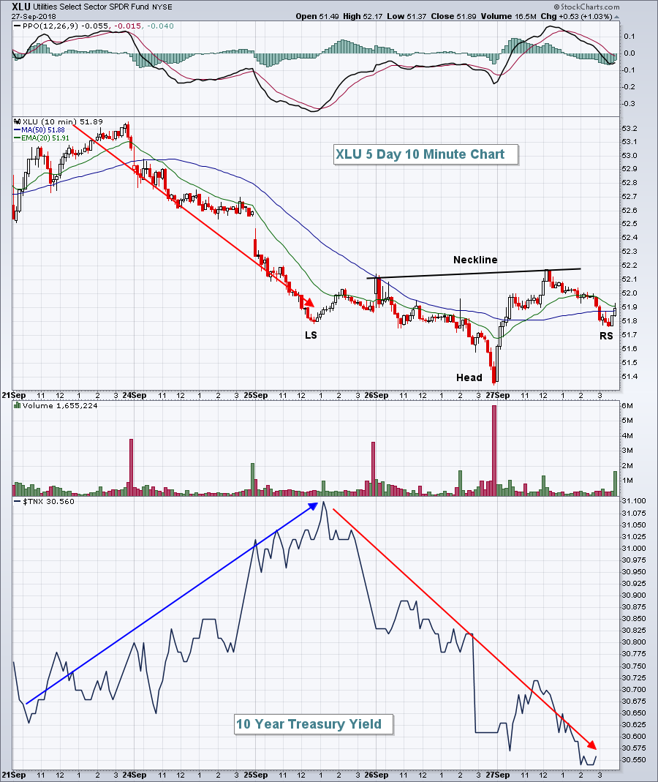
Task: Click the 'High 52.17' value
Action: (x=363, y=16)
